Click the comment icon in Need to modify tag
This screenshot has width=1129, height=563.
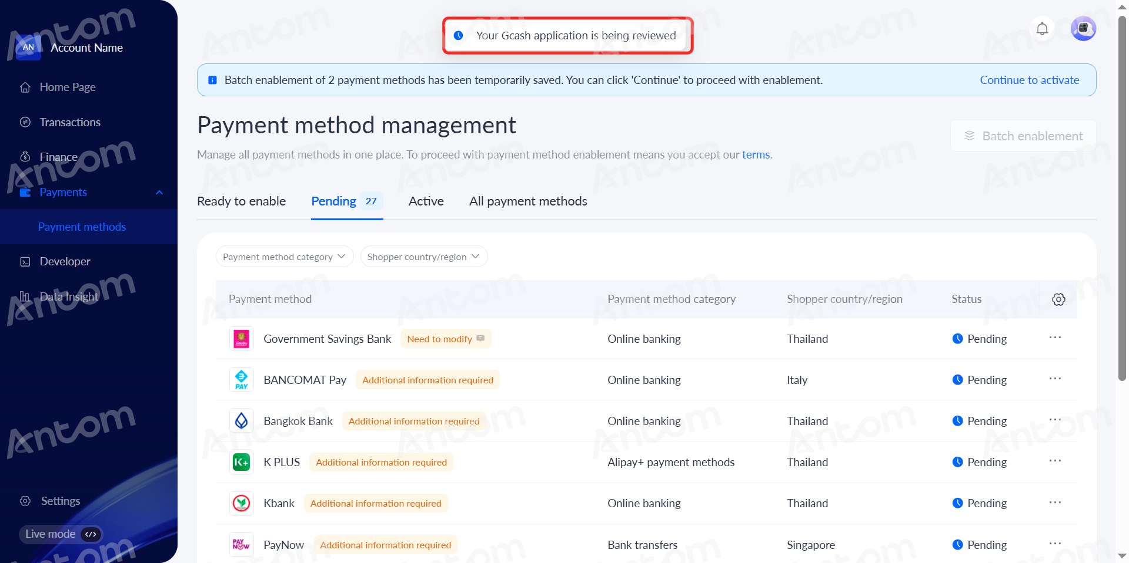[480, 338]
